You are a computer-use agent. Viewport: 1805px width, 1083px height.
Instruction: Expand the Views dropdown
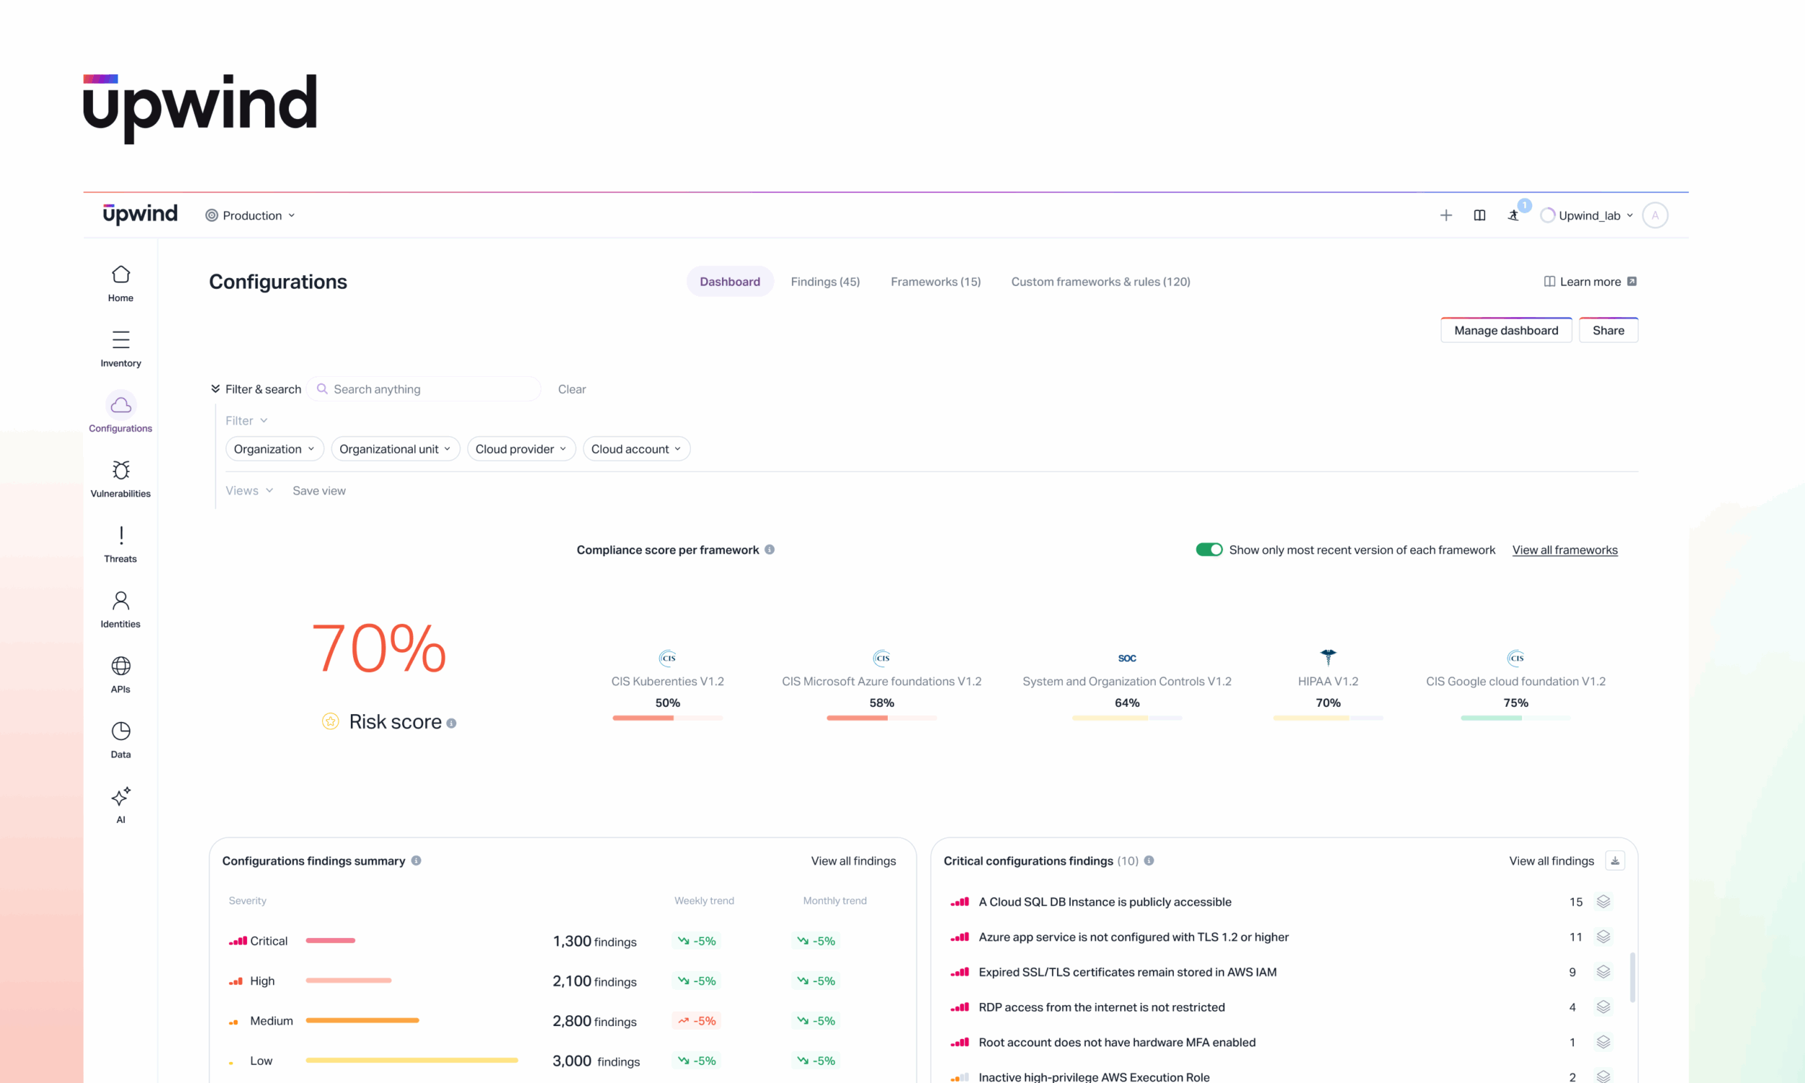pyautogui.click(x=249, y=490)
